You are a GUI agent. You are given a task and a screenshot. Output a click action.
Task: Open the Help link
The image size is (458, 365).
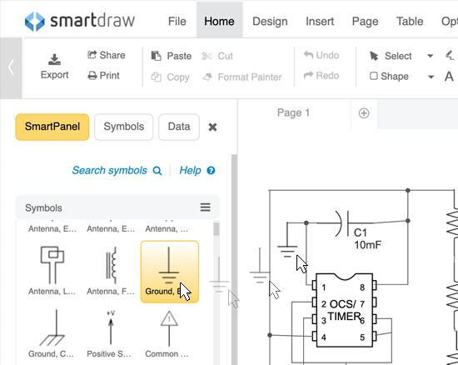197,170
